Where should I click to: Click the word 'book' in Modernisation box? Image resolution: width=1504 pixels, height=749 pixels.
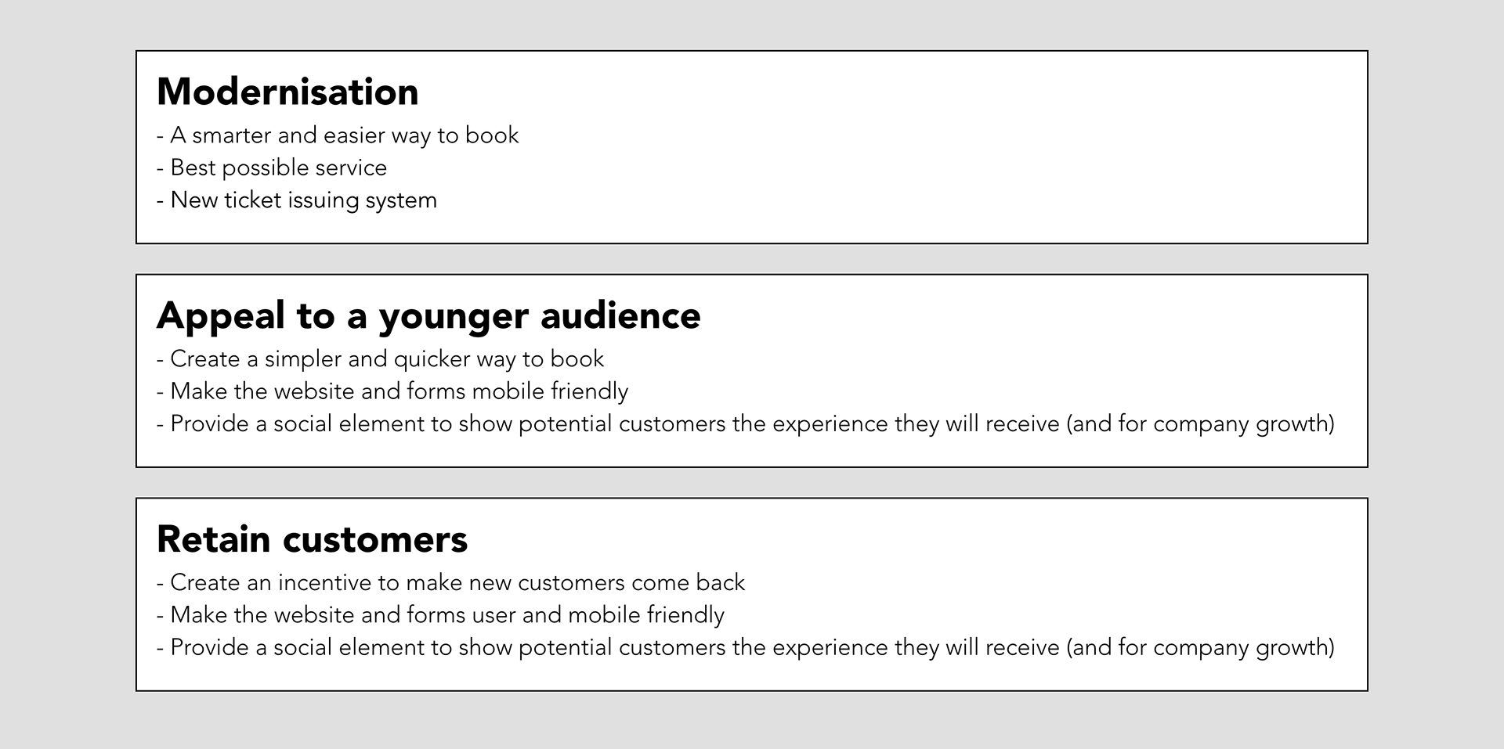point(492,135)
